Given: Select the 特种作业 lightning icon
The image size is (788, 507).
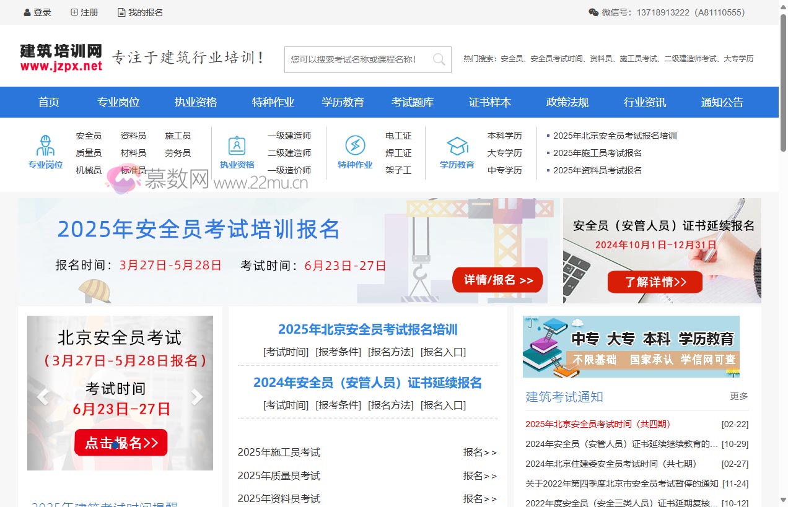Looking at the screenshot, I should pos(354,146).
